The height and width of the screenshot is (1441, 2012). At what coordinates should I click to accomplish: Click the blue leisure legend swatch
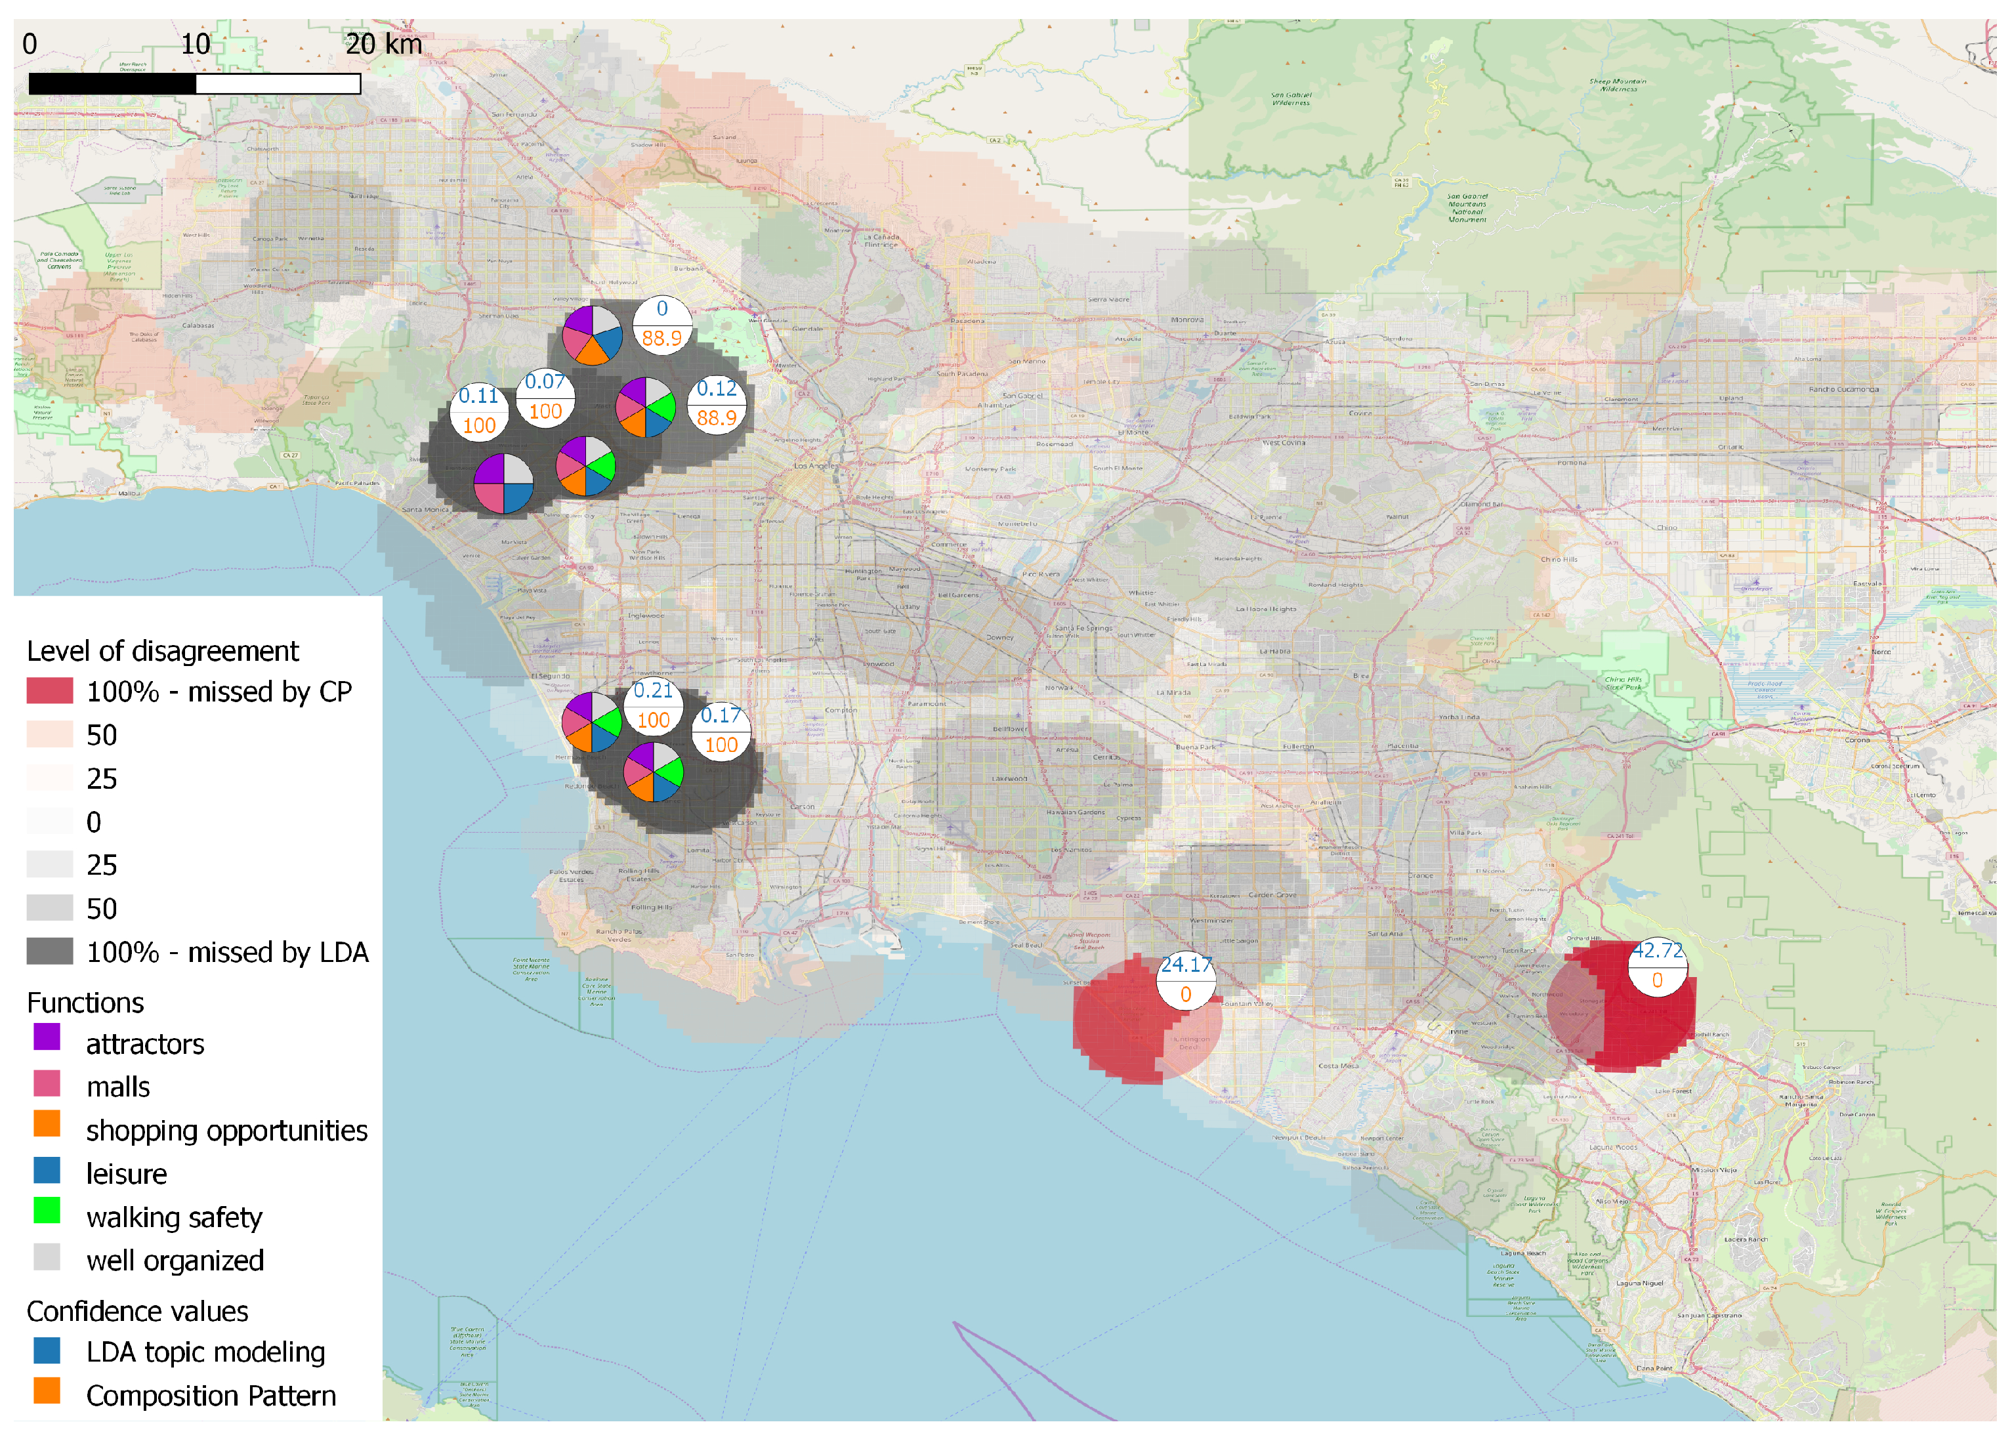click(47, 1169)
